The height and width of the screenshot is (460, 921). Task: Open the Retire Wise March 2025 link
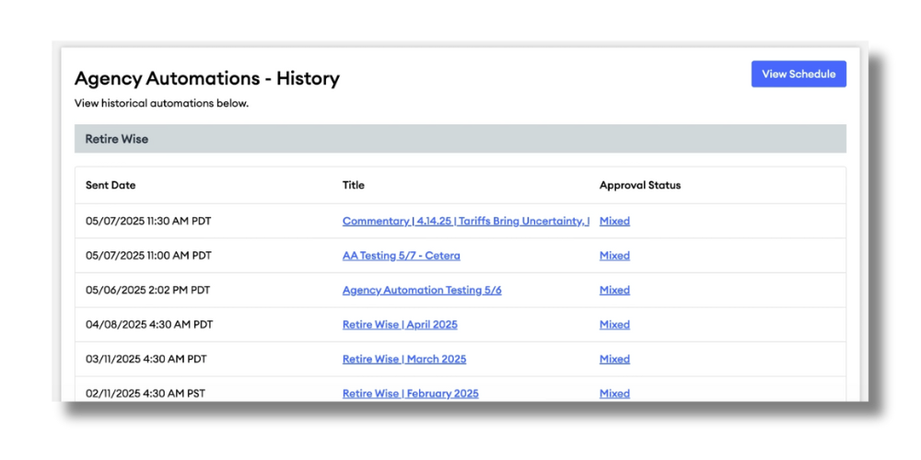tap(403, 359)
